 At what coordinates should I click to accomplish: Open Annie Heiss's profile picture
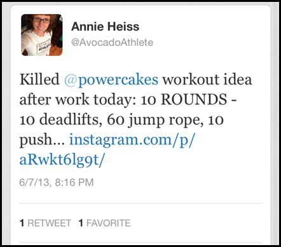click(42, 35)
